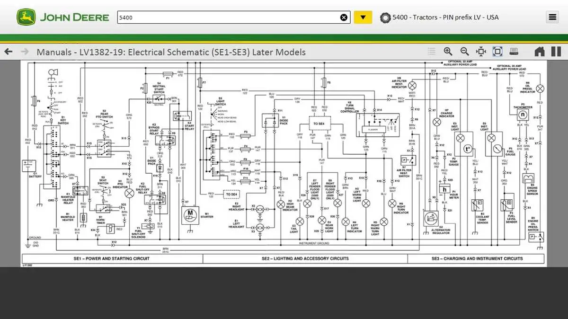Screen dimensions: 568x319
Task: Click the SE2 Lighting and Accessory Circuits label
Action: [305, 258]
